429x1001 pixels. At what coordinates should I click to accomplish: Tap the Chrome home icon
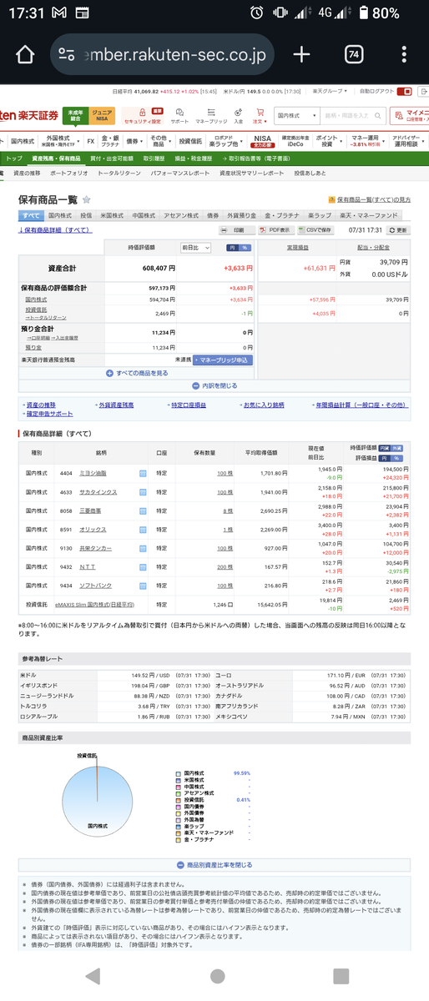(25, 55)
